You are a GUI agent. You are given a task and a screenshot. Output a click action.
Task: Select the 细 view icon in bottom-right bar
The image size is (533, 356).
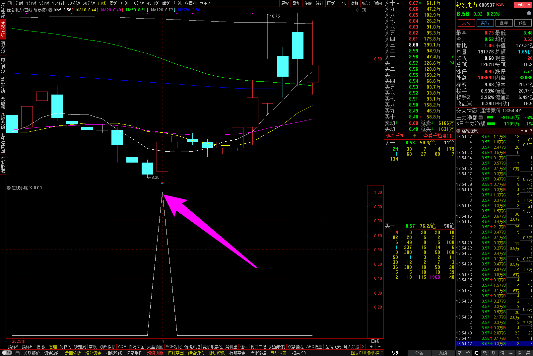tap(476, 353)
